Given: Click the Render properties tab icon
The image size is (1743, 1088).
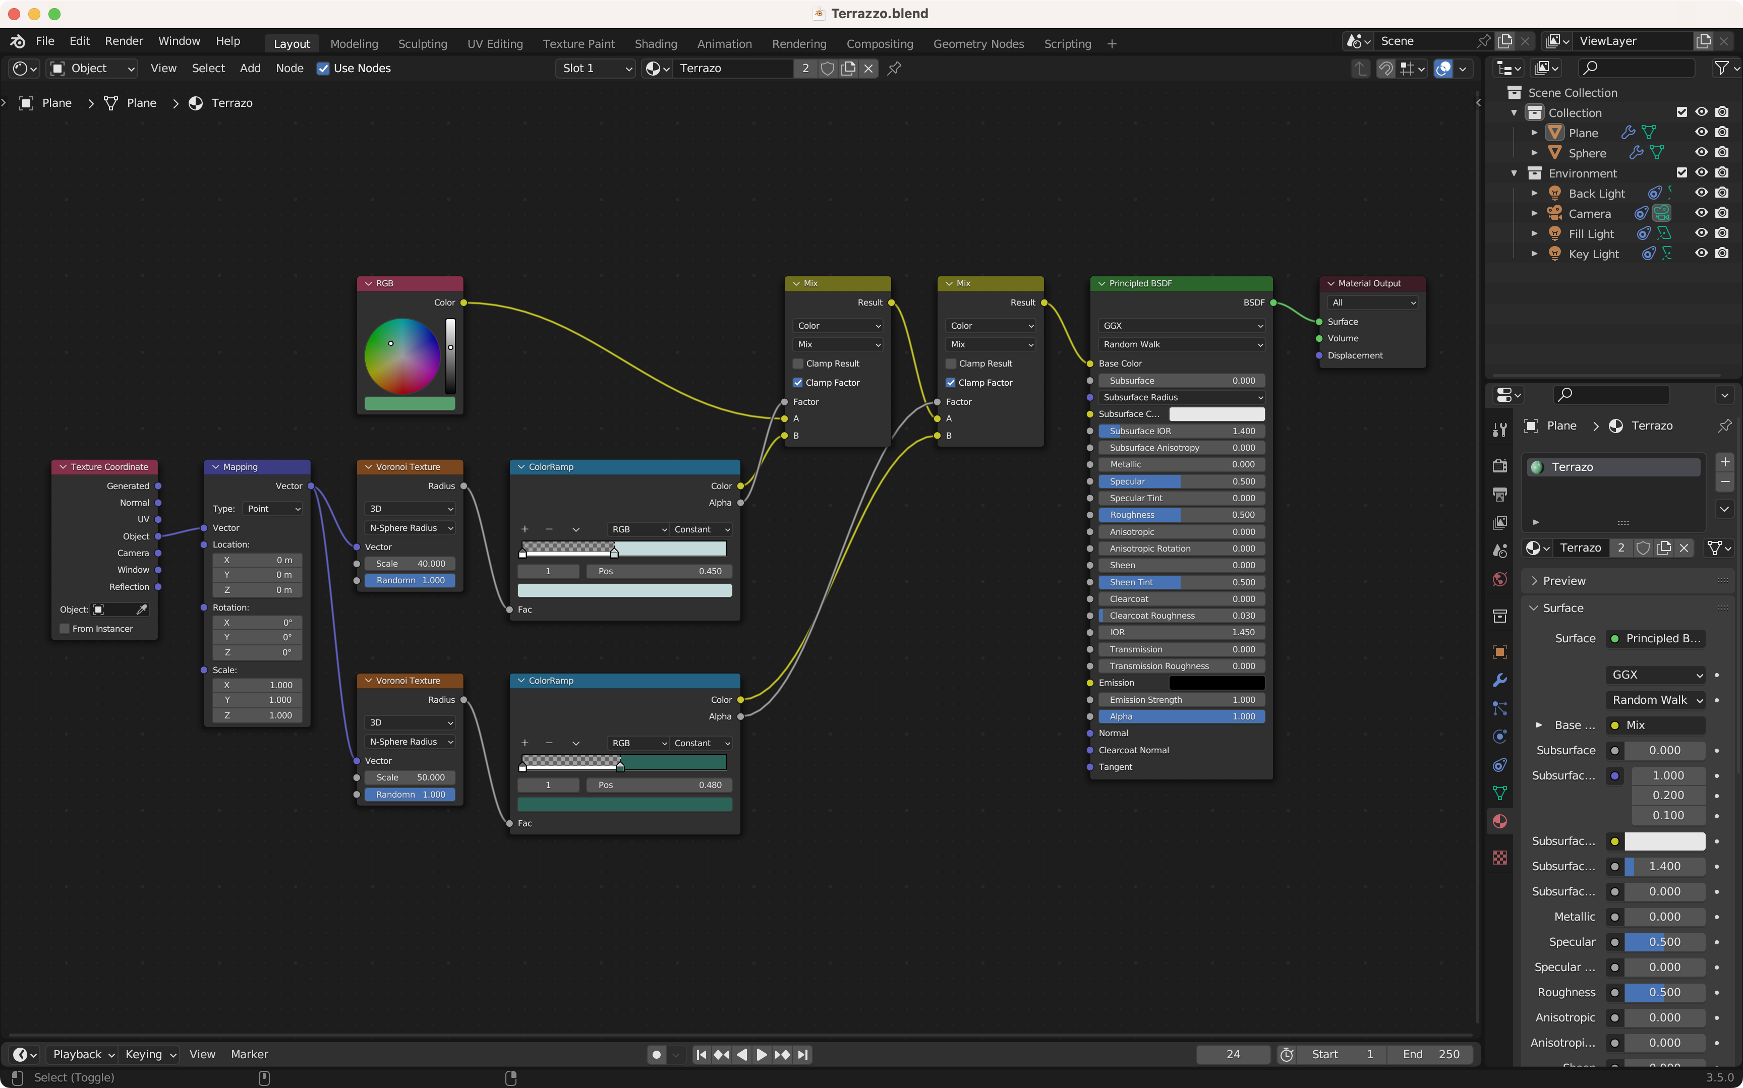Looking at the screenshot, I should pyautogui.click(x=1500, y=466).
